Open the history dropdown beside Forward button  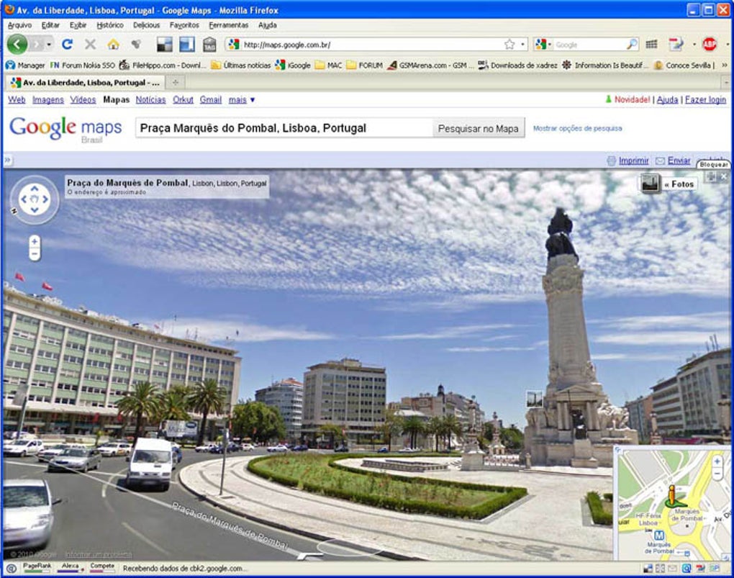(x=49, y=45)
